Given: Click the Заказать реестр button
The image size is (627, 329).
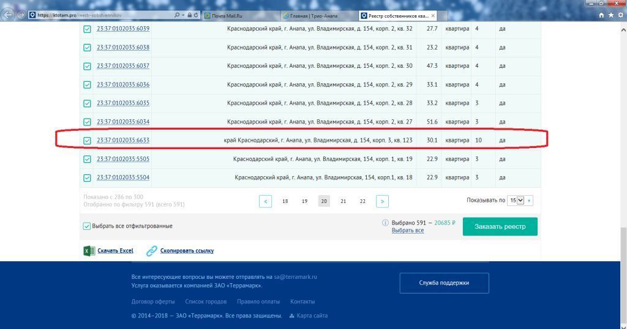Looking at the screenshot, I should tap(500, 226).
